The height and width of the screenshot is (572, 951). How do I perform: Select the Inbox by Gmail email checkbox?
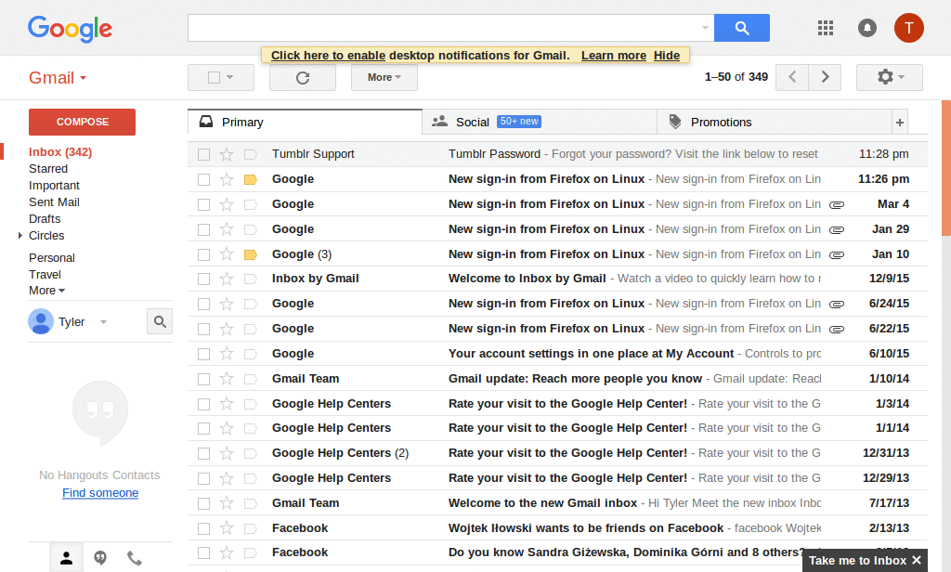pyautogui.click(x=203, y=279)
